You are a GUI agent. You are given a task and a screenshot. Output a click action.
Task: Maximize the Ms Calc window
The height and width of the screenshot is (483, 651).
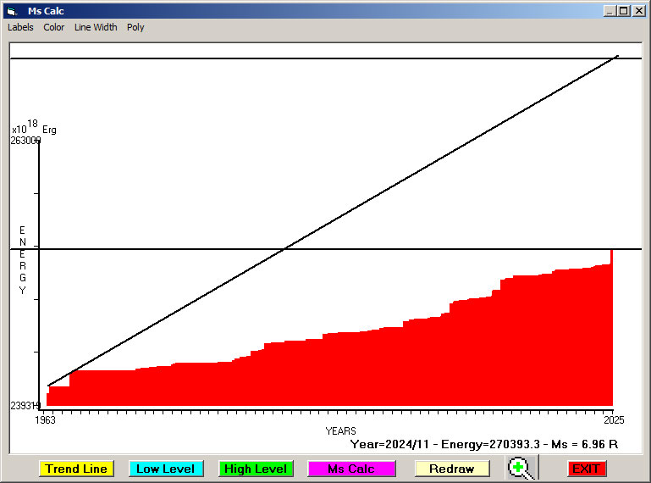click(624, 11)
